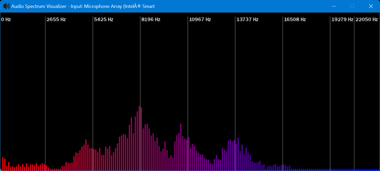Click the speaker icon in title bar
The height and width of the screenshot is (171, 380).
coord(6,6)
